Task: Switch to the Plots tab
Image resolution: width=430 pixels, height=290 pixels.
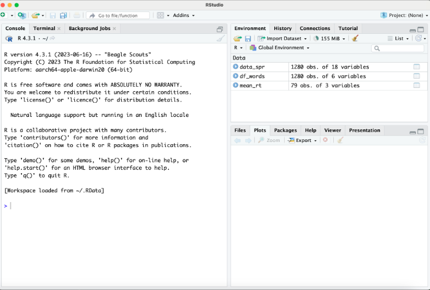Action: 260,130
